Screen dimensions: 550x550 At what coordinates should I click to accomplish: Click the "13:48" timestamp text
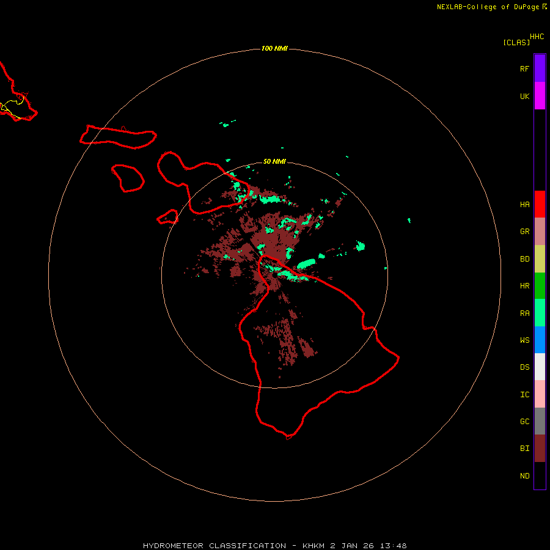393,546
